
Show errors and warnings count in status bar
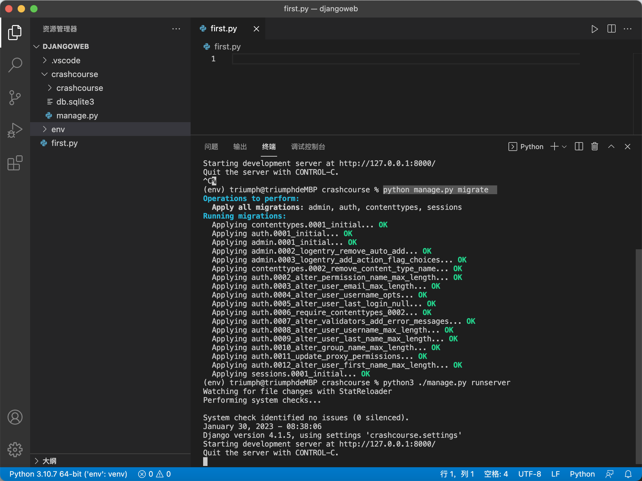(155, 474)
